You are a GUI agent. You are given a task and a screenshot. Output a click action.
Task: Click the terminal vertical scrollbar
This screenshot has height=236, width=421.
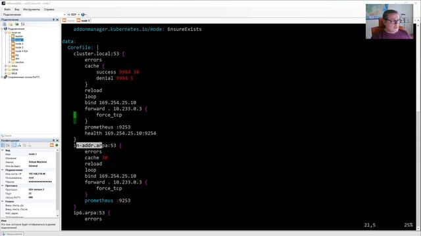coord(418,127)
